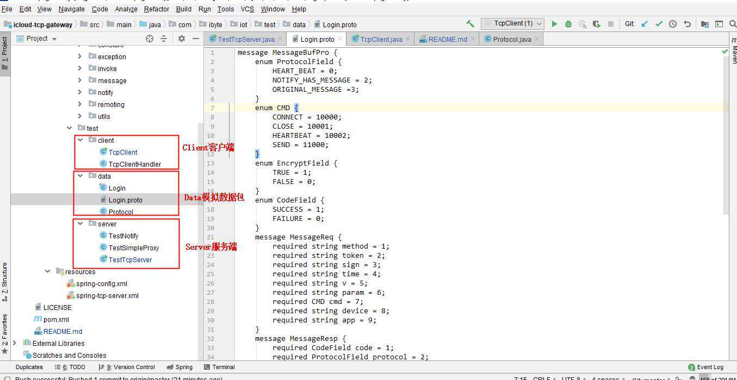The width and height of the screenshot is (737, 380).
Task: Click Git update project arrow
Action: pyautogui.click(x=645, y=24)
